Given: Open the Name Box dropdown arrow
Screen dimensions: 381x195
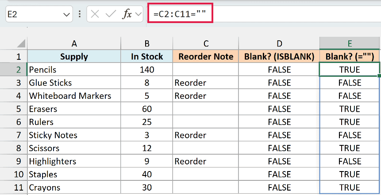Looking at the screenshot, I should pyautogui.click(x=66, y=15).
